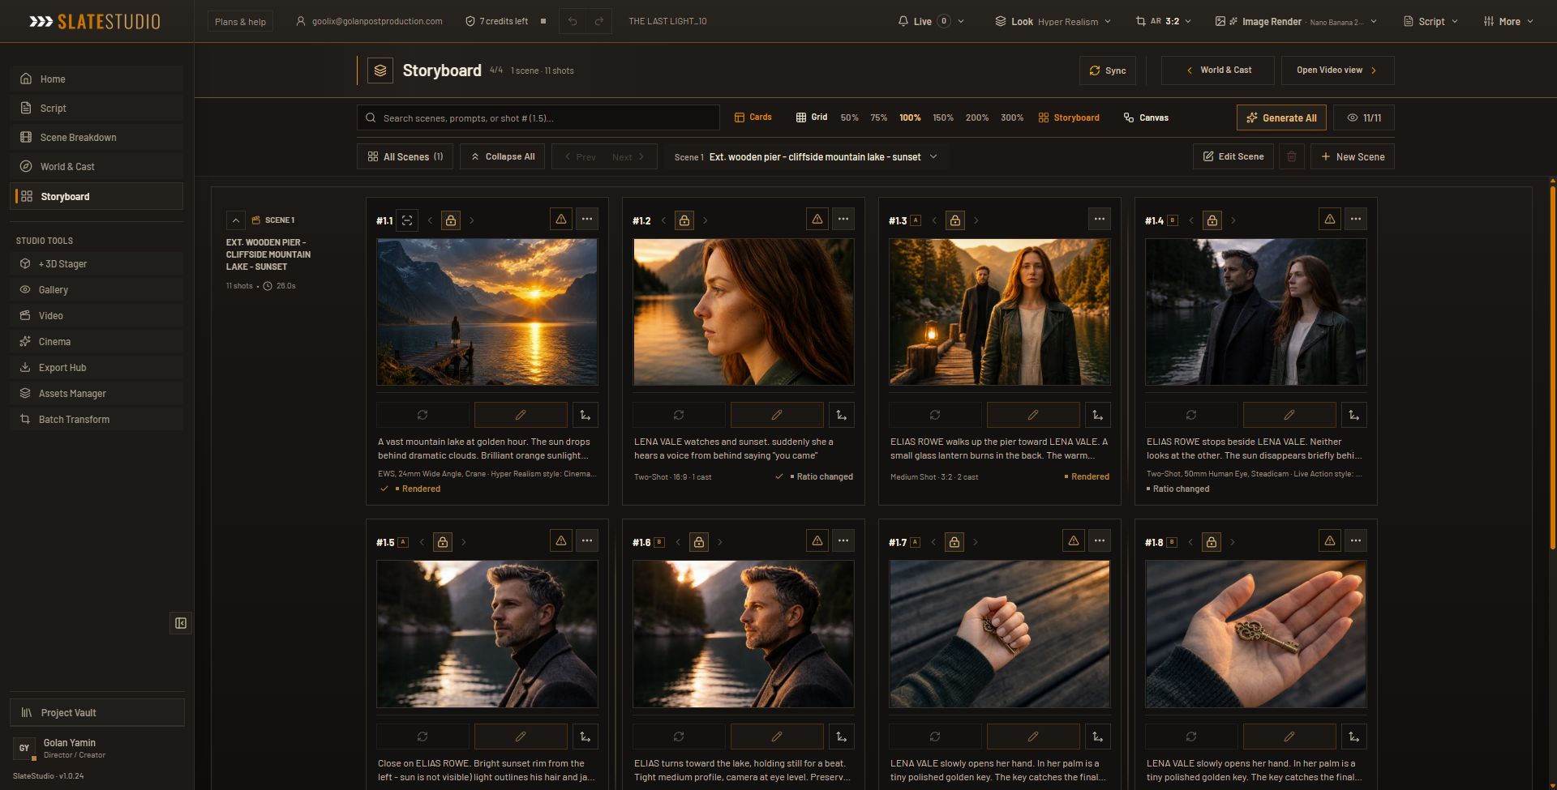Click New Scene button
1557x790 pixels.
coord(1353,156)
